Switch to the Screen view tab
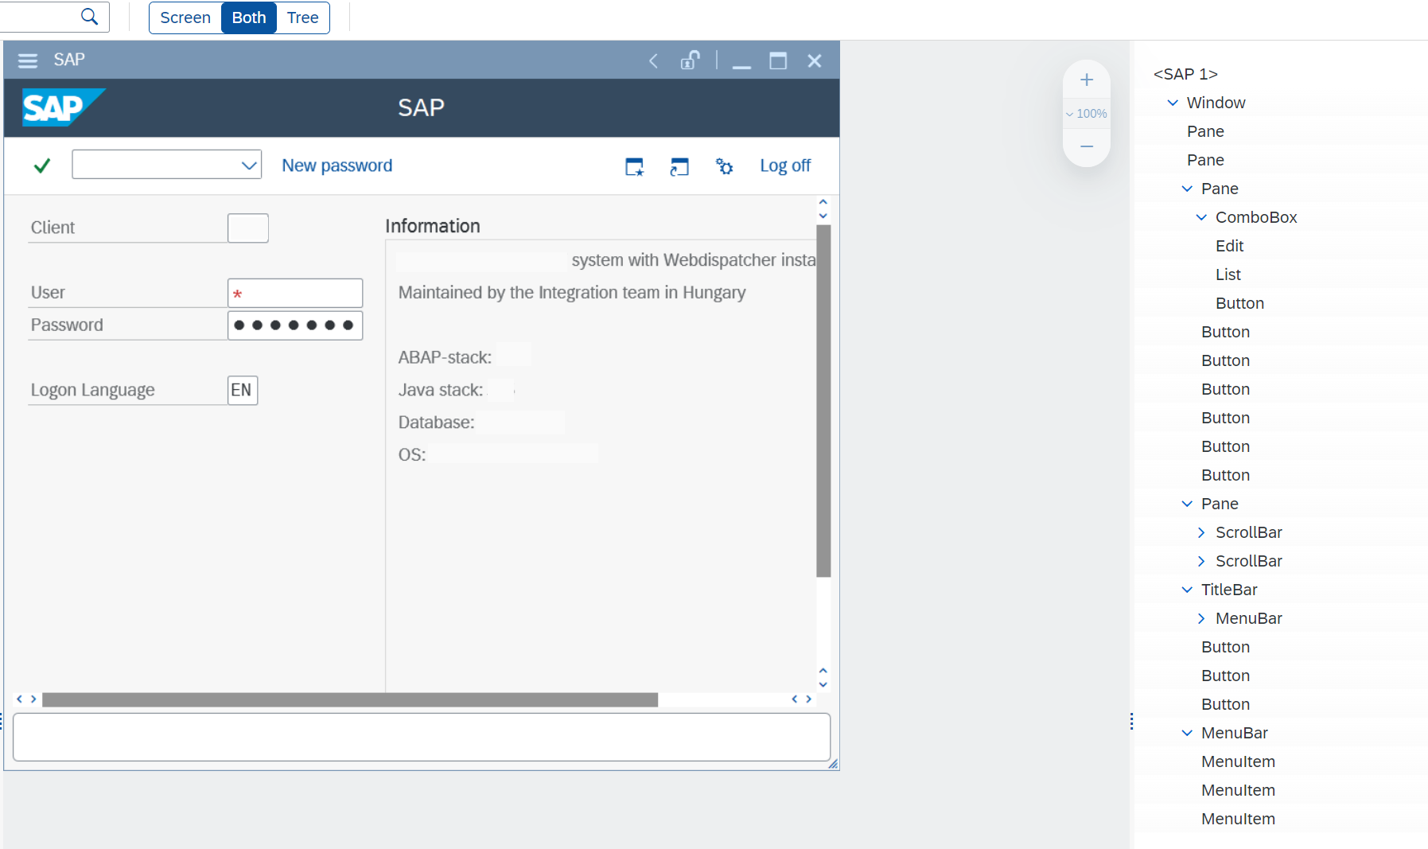The image size is (1428, 849). pos(185,18)
